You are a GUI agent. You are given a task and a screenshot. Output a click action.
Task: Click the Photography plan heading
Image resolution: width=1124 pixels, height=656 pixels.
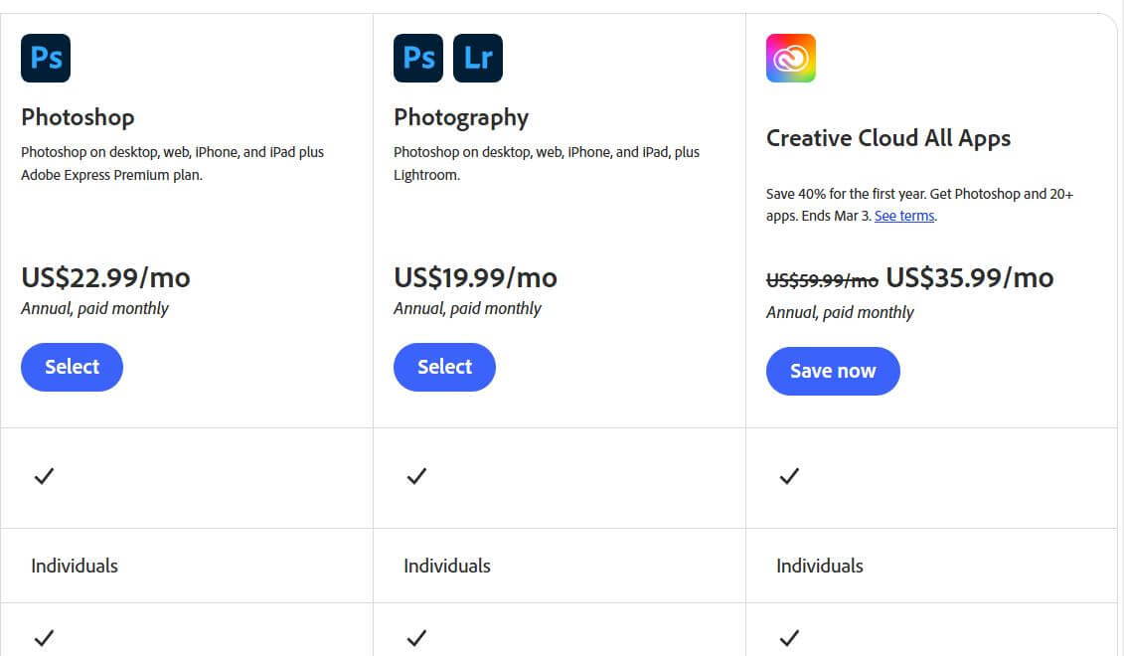pyautogui.click(x=461, y=117)
